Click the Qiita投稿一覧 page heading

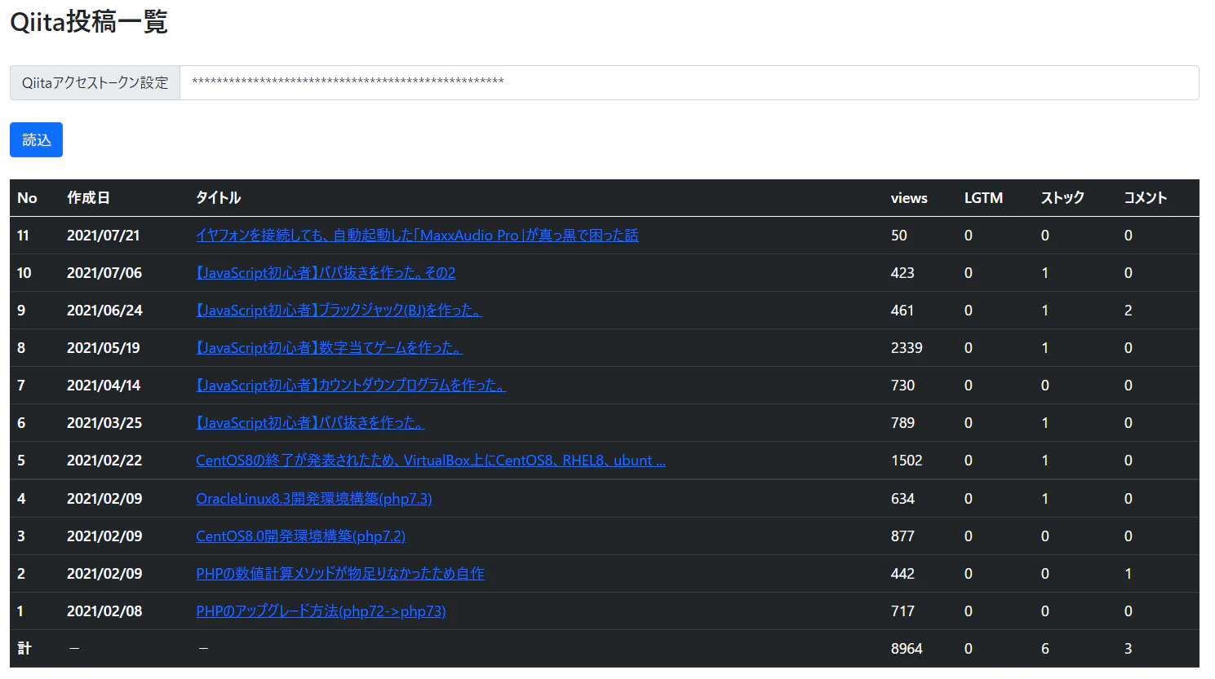click(x=89, y=21)
